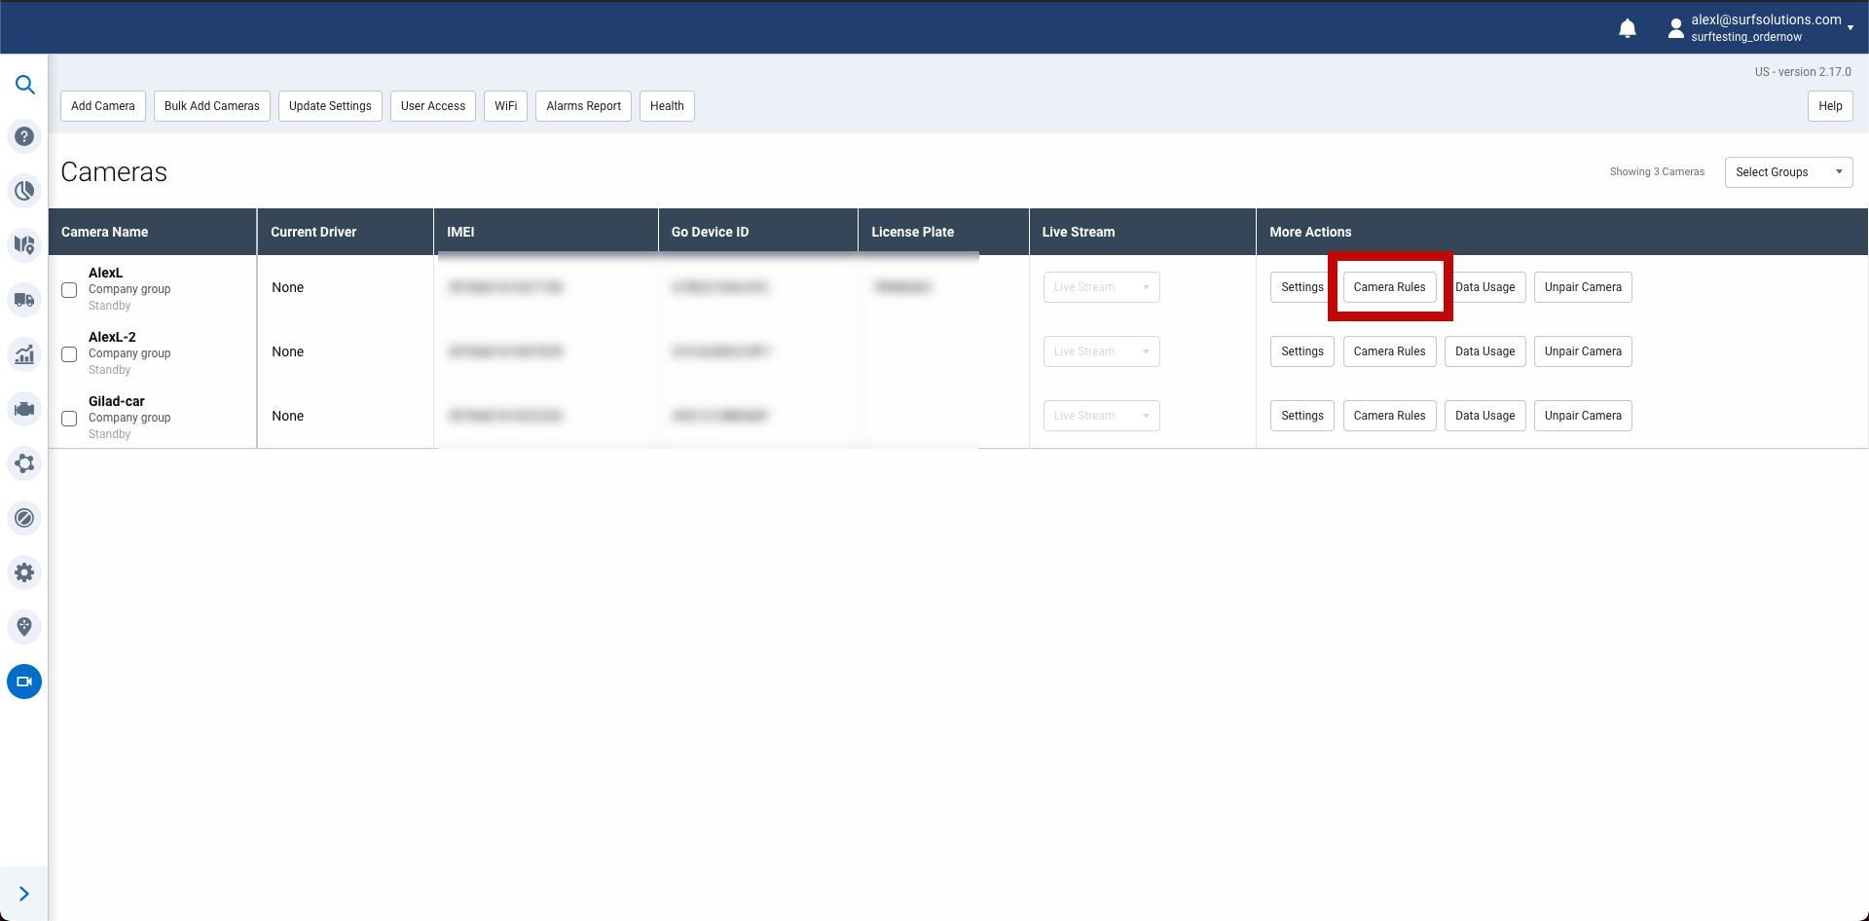Expand the Live Stream dropdown for AlexL

(x=1101, y=287)
